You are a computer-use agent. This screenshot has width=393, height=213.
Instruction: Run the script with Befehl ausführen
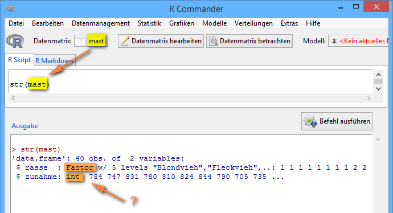[337, 121]
